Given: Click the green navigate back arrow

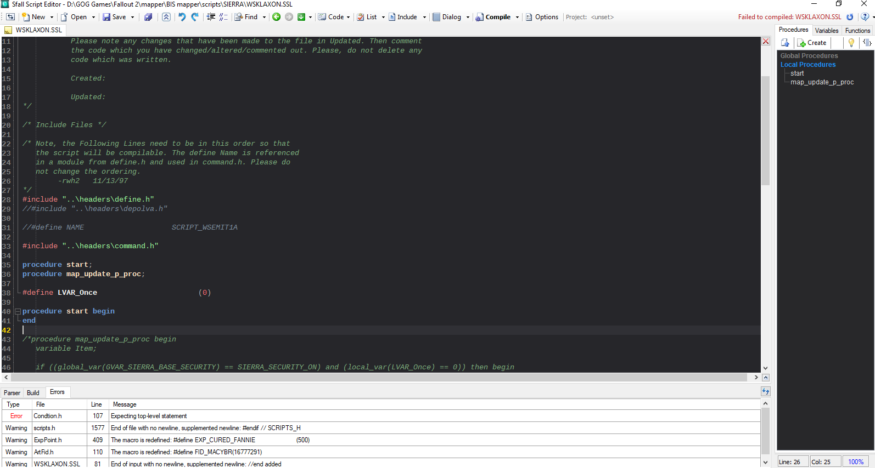Looking at the screenshot, I should click(277, 17).
